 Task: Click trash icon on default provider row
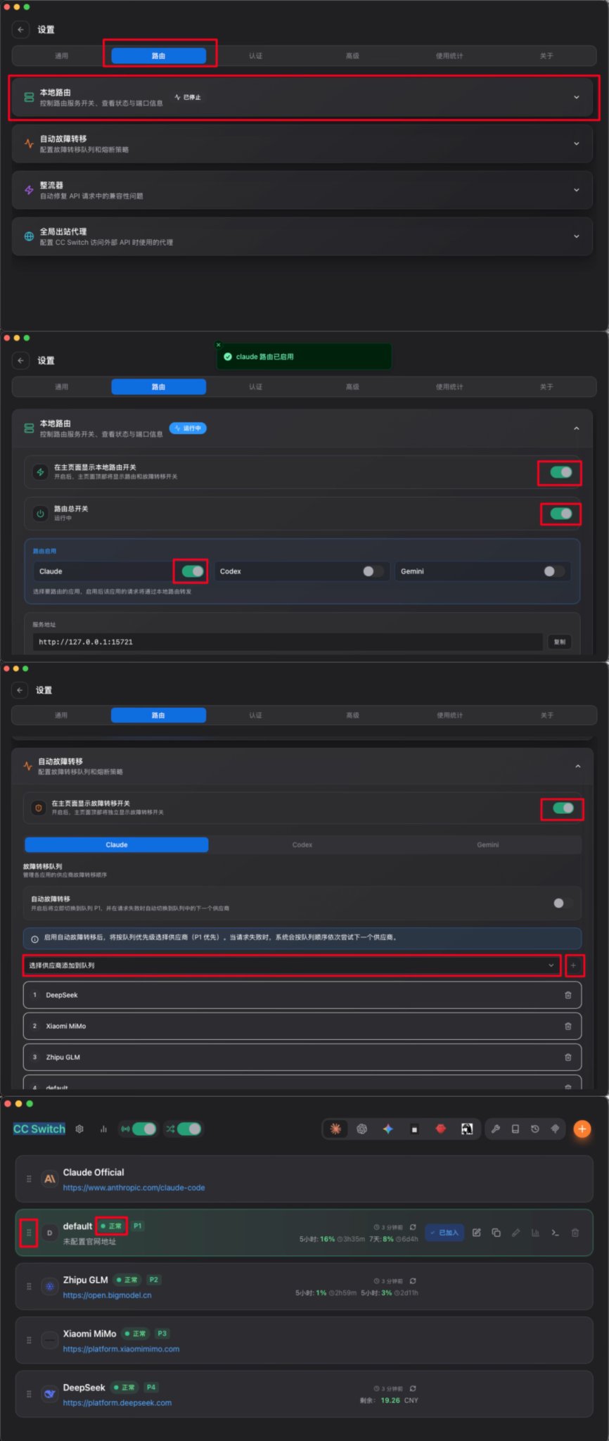tap(575, 1233)
